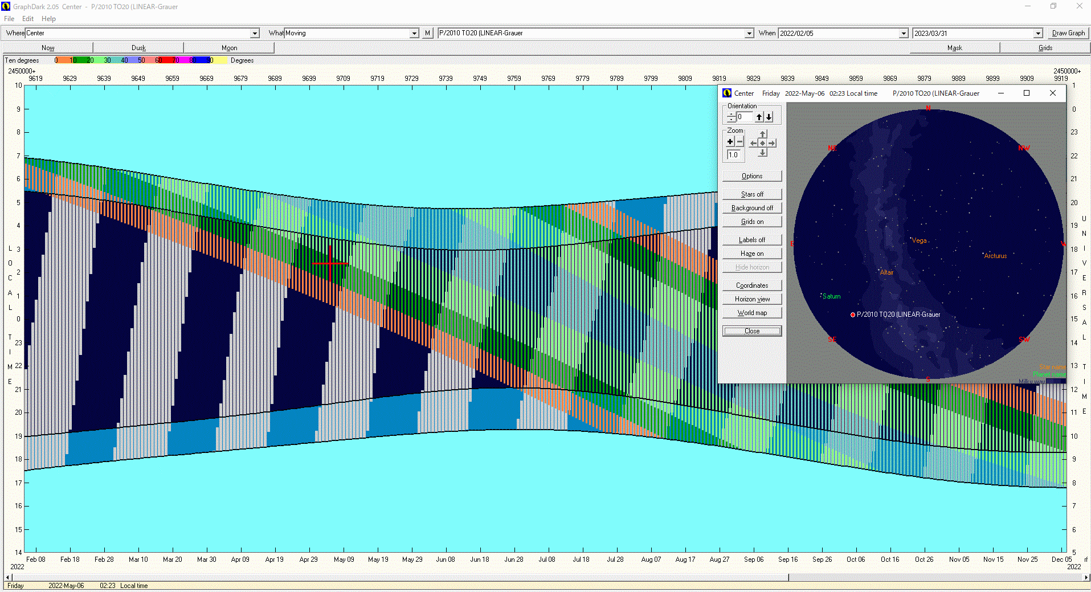1091x592 pixels.
Task: Toggle Grids on in sky panel
Action: (752, 222)
